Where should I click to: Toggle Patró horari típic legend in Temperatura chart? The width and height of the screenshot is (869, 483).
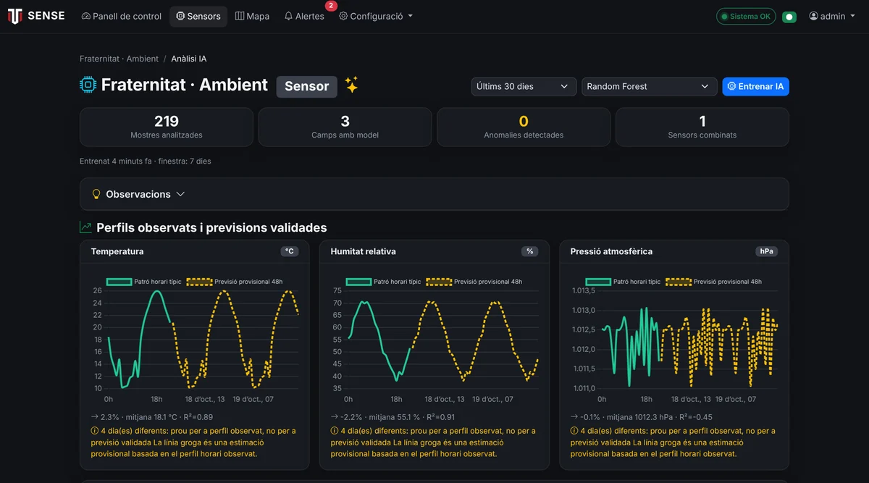(x=143, y=282)
